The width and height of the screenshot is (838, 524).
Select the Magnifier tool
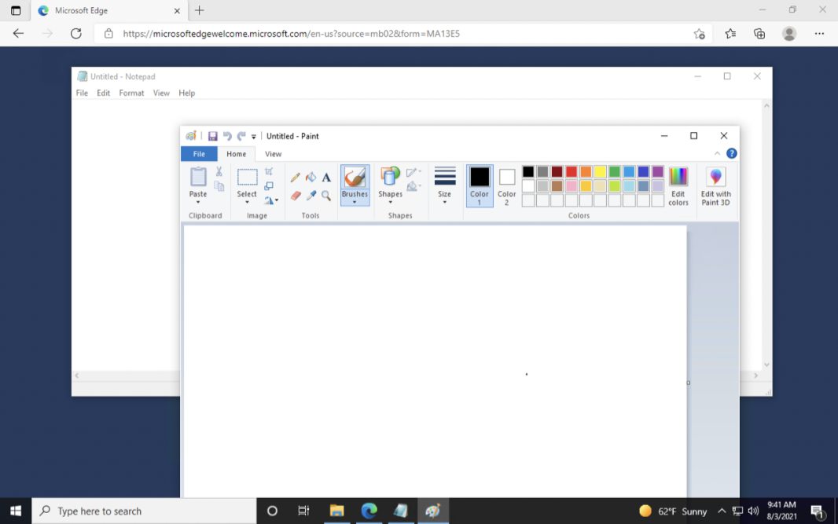tap(326, 196)
